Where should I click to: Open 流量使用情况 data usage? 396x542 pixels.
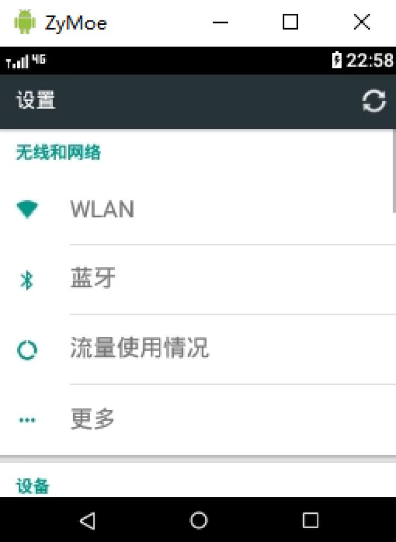coord(198,349)
